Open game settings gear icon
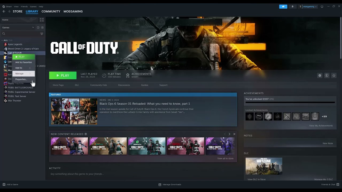 click(320, 75)
